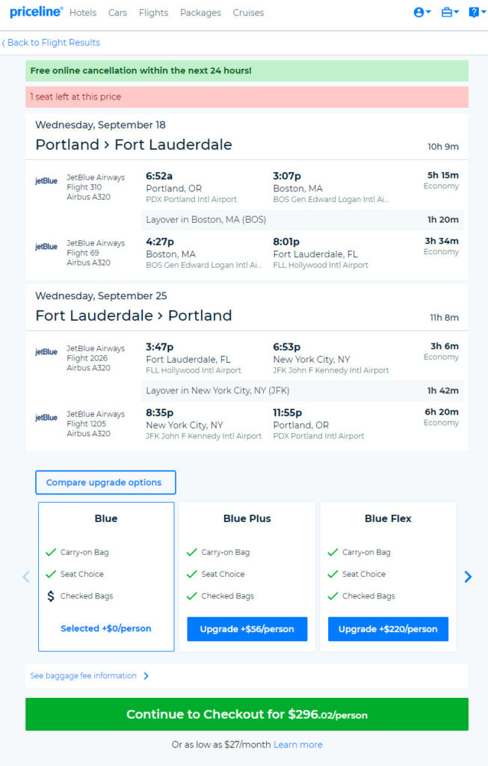The height and width of the screenshot is (766, 488).
Task: Open the help question mark icon
Action: coord(476,13)
